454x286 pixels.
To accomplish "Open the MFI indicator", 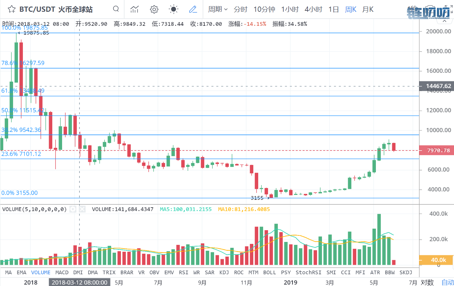I will click(360, 272).
